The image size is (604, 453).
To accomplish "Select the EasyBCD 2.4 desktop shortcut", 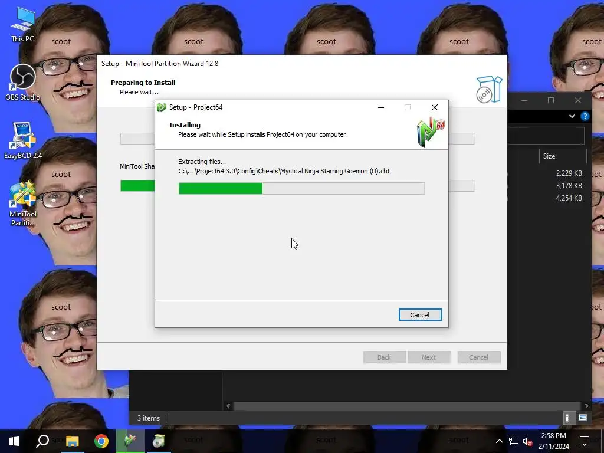I will [23, 140].
